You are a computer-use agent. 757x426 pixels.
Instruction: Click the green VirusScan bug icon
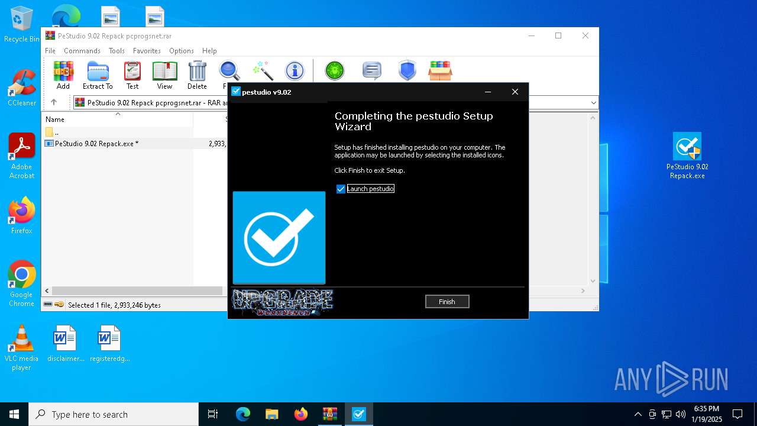[x=335, y=71]
